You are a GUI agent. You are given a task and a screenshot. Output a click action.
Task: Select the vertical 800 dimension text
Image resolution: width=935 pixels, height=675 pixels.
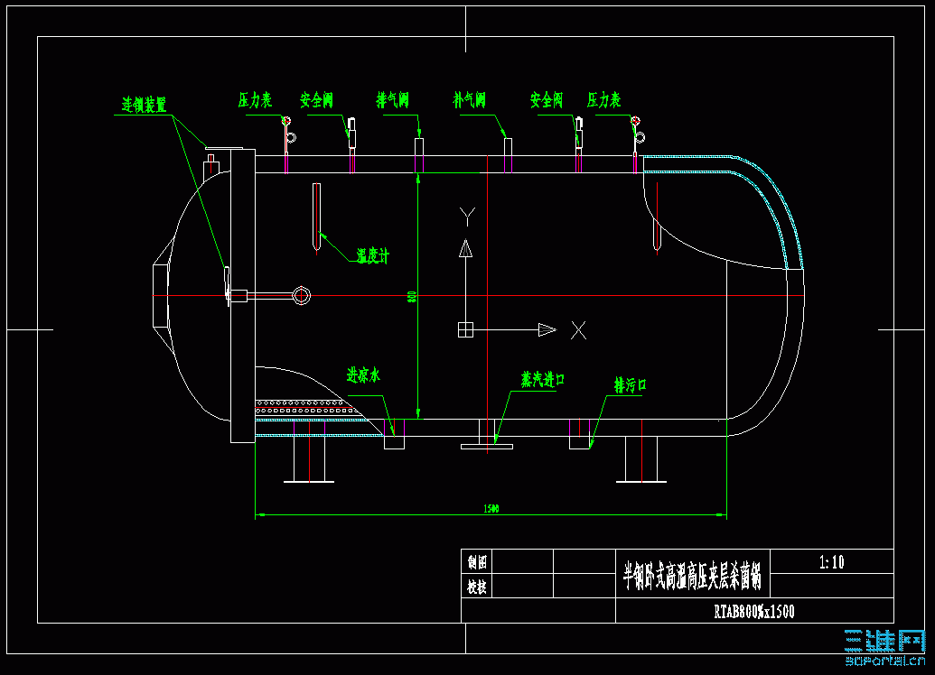point(411,296)
